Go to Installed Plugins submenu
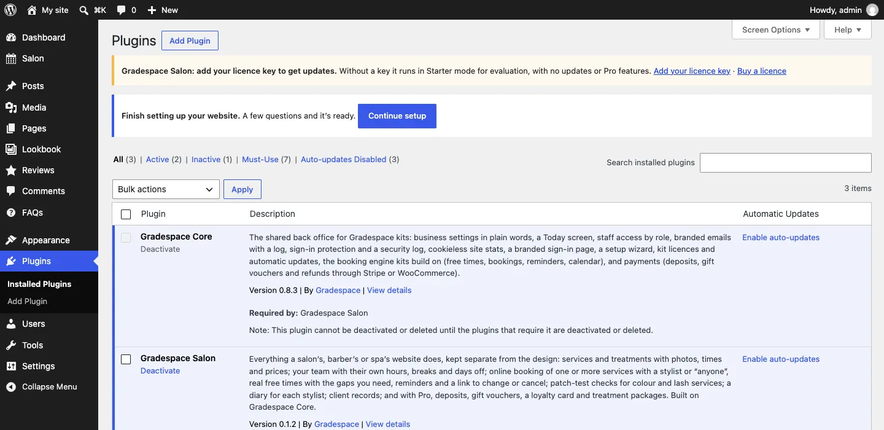Image resolution: width=884 pixels, height=430 pixels. click(x=39, y=284)
